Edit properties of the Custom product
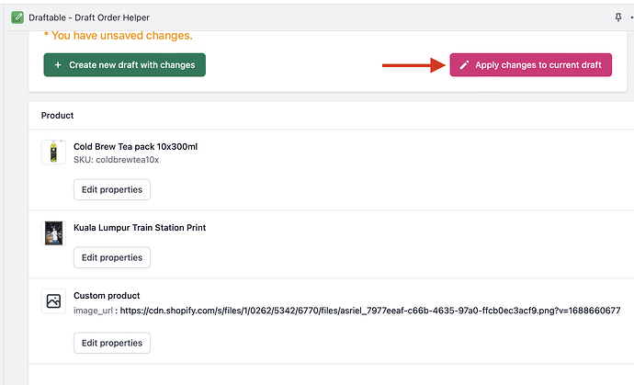 click(x=112, y=343)
